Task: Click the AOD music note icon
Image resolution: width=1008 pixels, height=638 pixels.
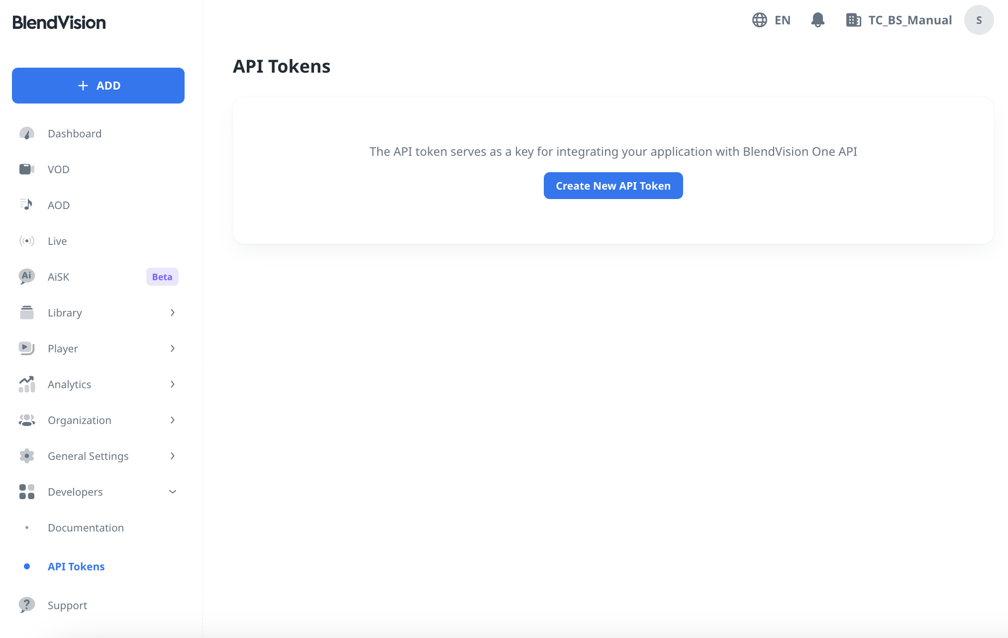Action: pyautogui.click(x=26, y=205)
